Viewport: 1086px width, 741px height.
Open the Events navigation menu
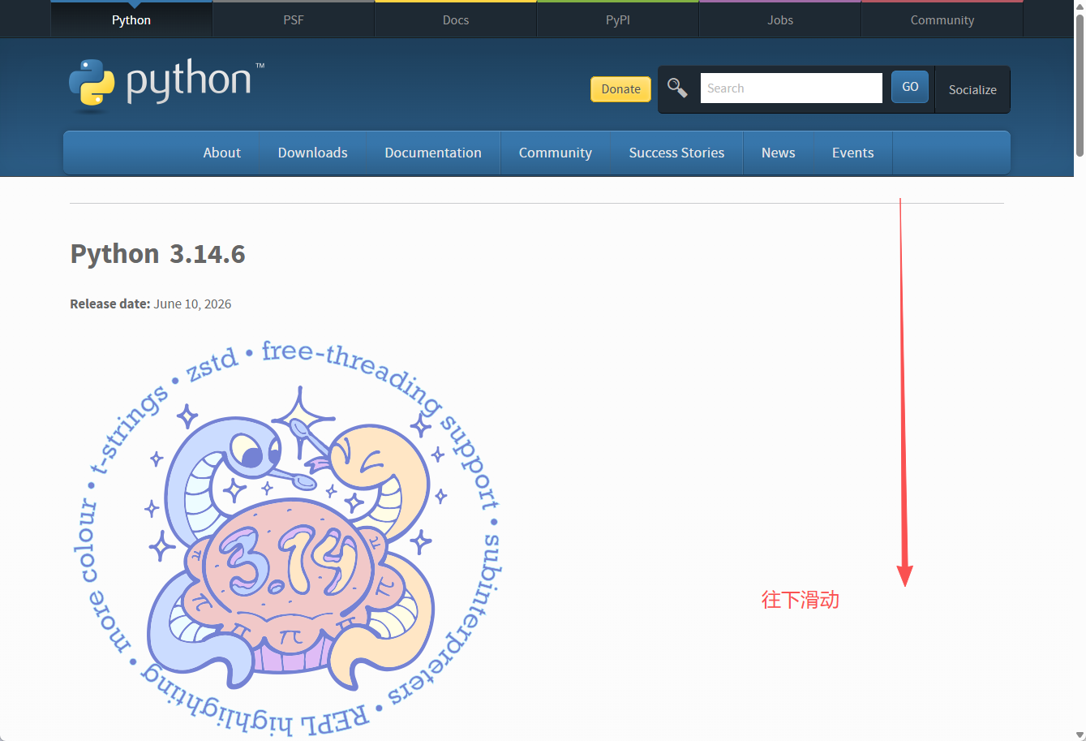852,153
